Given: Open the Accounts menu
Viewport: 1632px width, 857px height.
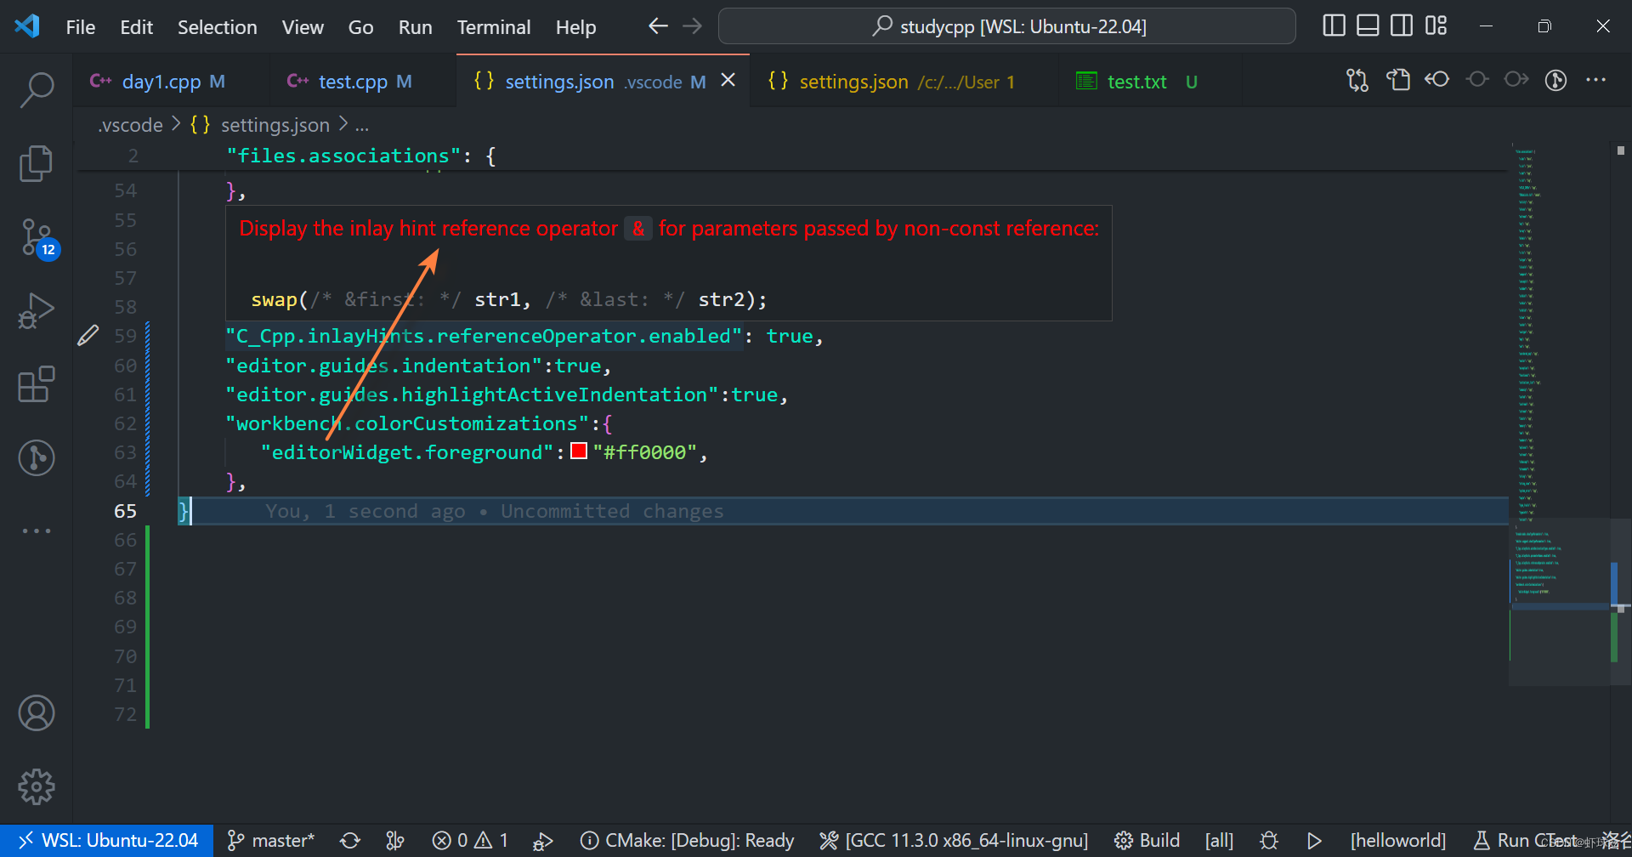Looking at the screenshot, I should coord(37,712).
